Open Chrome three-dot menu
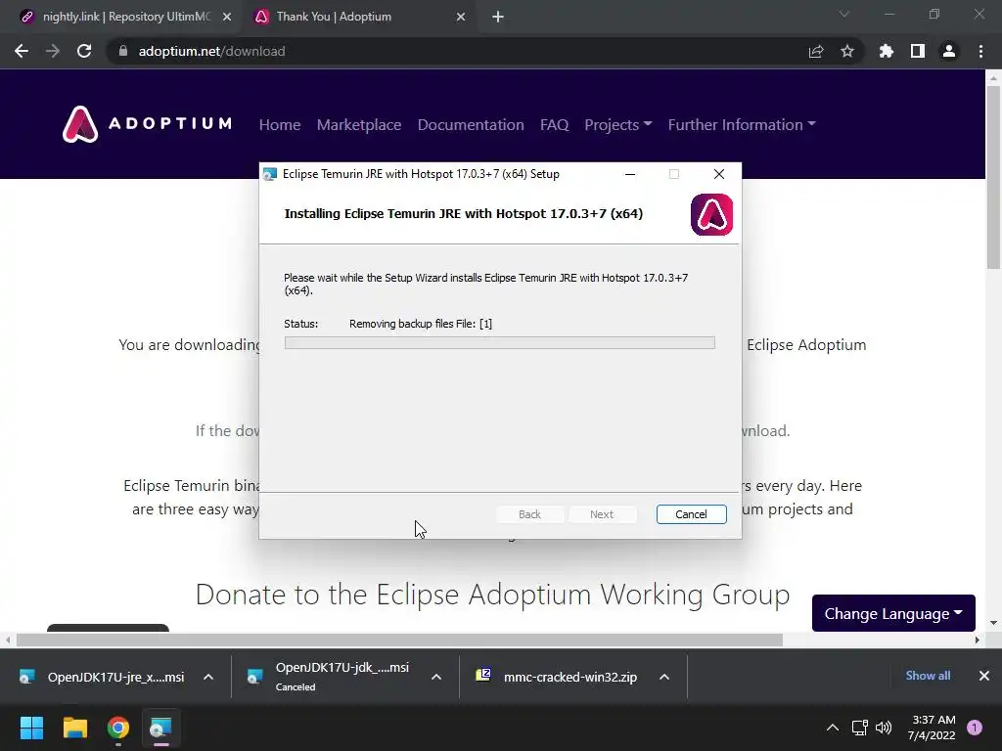Screen dimensions: 1002x751 click(x=980, y=51)
